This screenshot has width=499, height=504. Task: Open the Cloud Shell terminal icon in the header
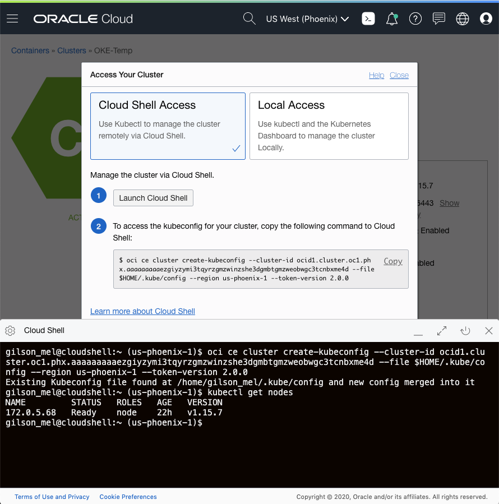pyautogui.click(x=368, y=18)
